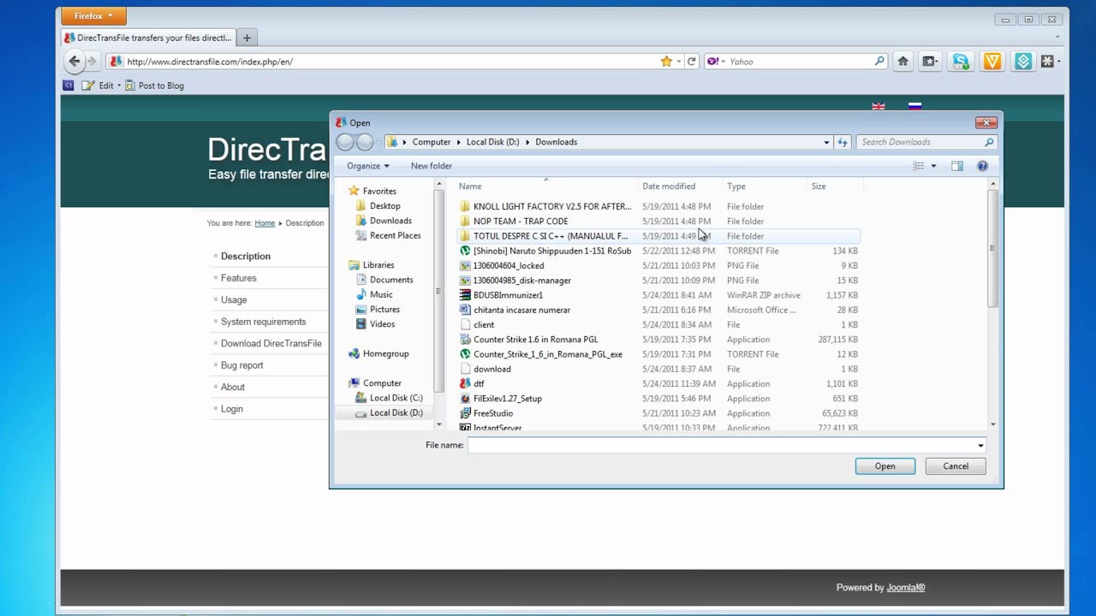
Task: Click Computer in the breadcrumb path
Action: [432, 142]
